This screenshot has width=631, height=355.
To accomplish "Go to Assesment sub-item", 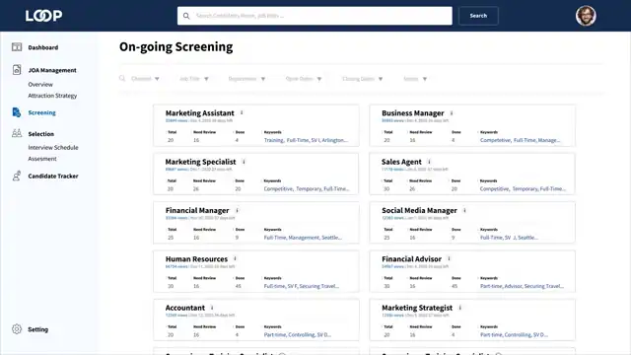I will pyautogui.click(x=42, y=159).
